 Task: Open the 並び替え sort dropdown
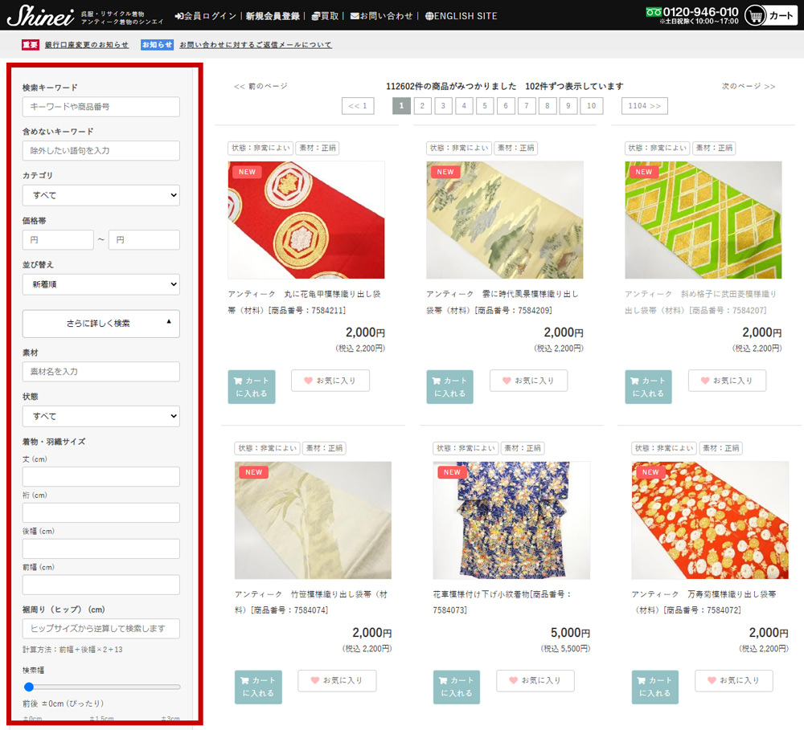tap(100, 284)
